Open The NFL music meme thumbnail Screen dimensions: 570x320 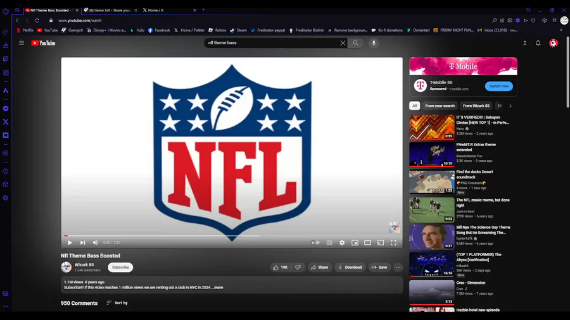coord(431,210)
